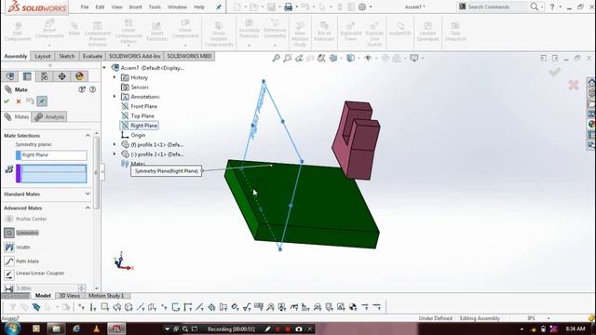Open the File menu
This screenshot has height=335, width=596.
(x=85, y=7)
